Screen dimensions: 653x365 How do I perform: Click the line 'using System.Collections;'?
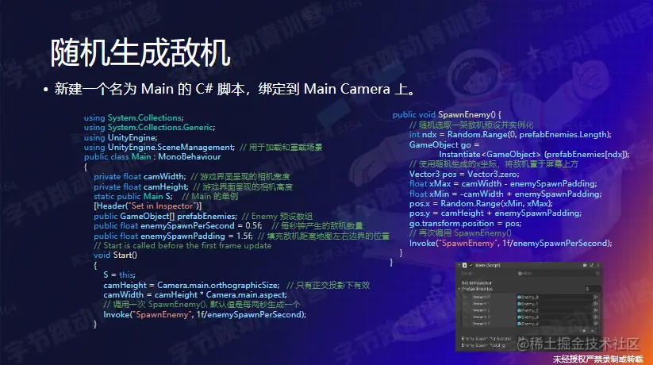133,117
